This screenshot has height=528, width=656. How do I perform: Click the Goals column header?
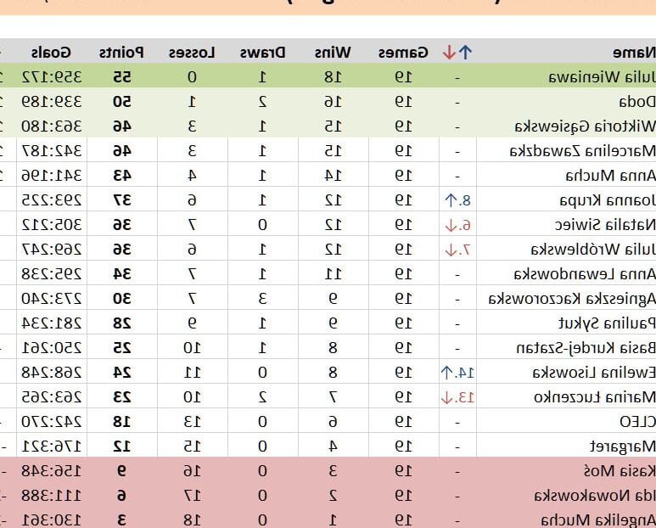point(51,53)
